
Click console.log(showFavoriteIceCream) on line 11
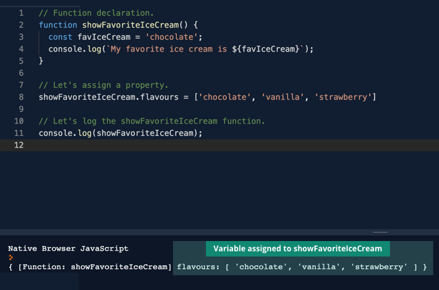point(120,133)
